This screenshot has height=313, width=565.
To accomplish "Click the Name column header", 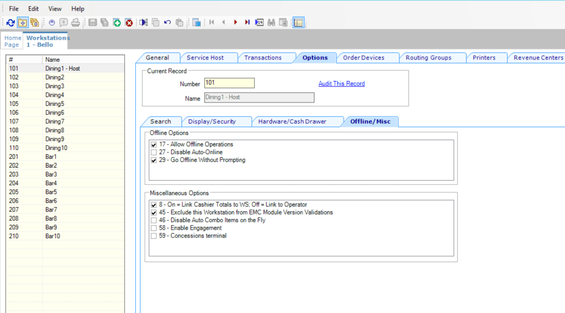I will click(x=83, y=60).
